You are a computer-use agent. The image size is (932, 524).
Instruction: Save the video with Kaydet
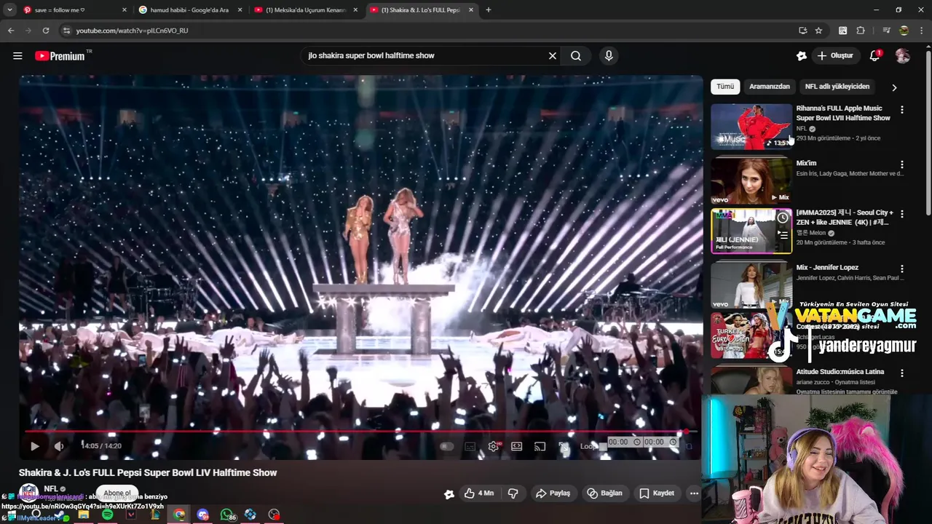[x=657, y=493]
